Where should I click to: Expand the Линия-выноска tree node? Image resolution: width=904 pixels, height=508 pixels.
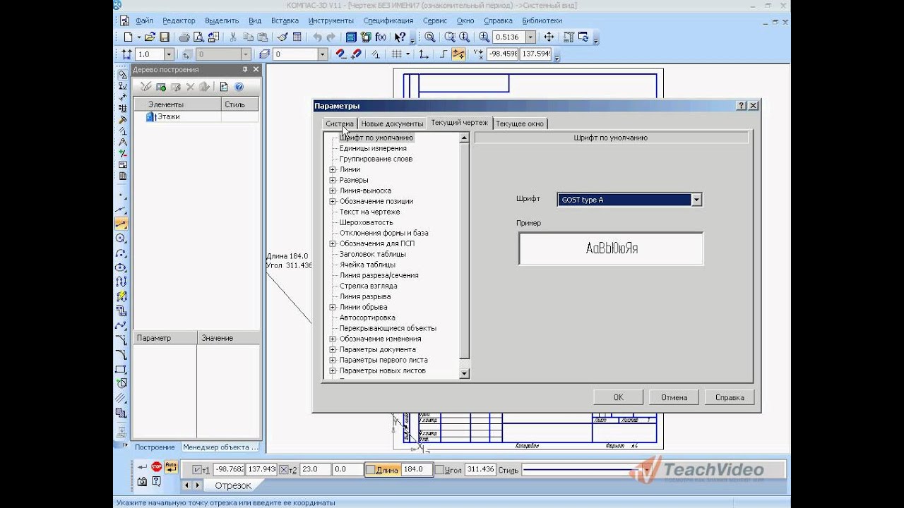(333, 190)
